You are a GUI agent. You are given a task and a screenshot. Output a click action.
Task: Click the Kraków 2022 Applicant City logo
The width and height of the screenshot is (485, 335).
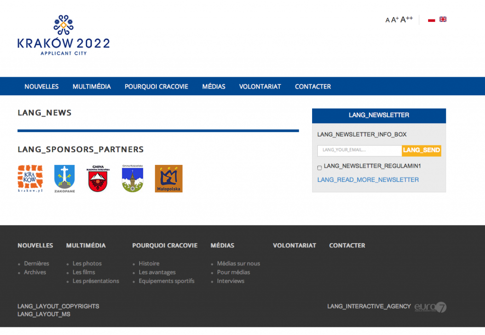click(63, 36)
